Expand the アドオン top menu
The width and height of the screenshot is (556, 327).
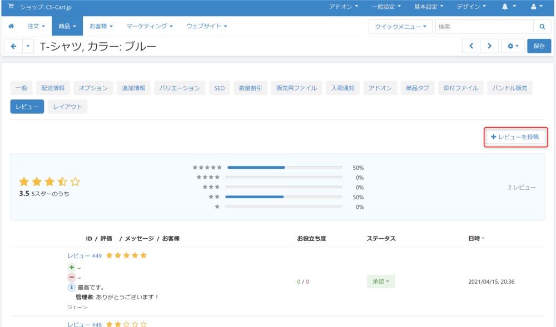tap(344, 7)
